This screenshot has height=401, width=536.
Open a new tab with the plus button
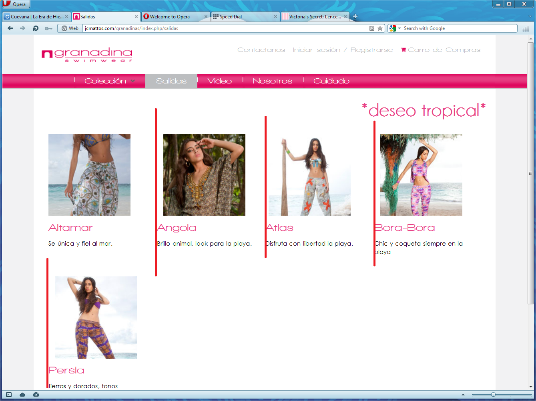[355, 16]
